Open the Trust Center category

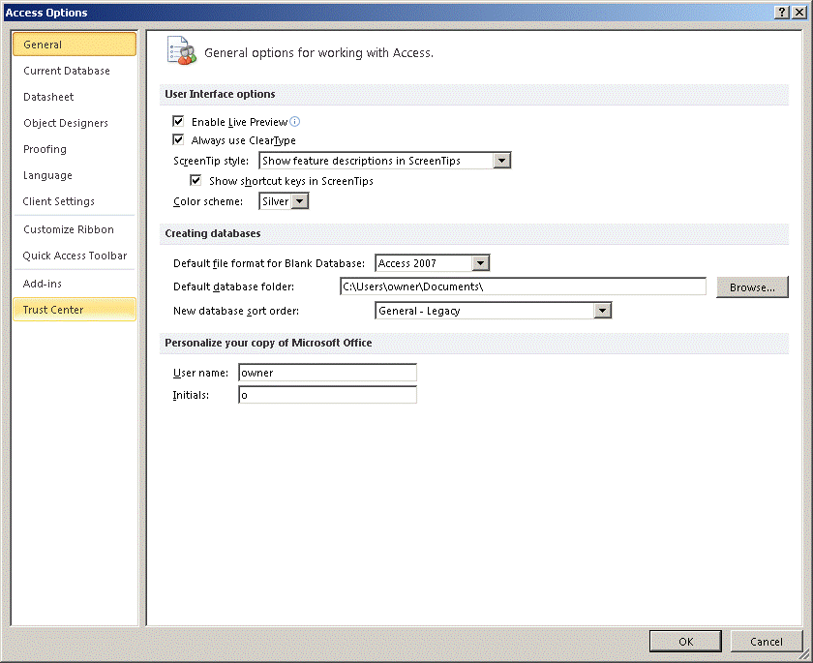coord(54,310)
